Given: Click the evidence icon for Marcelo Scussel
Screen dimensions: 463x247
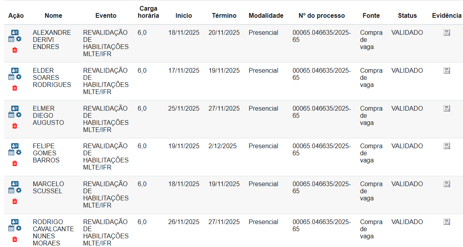Looking at the screenshot, I should (x=447, y=184).
